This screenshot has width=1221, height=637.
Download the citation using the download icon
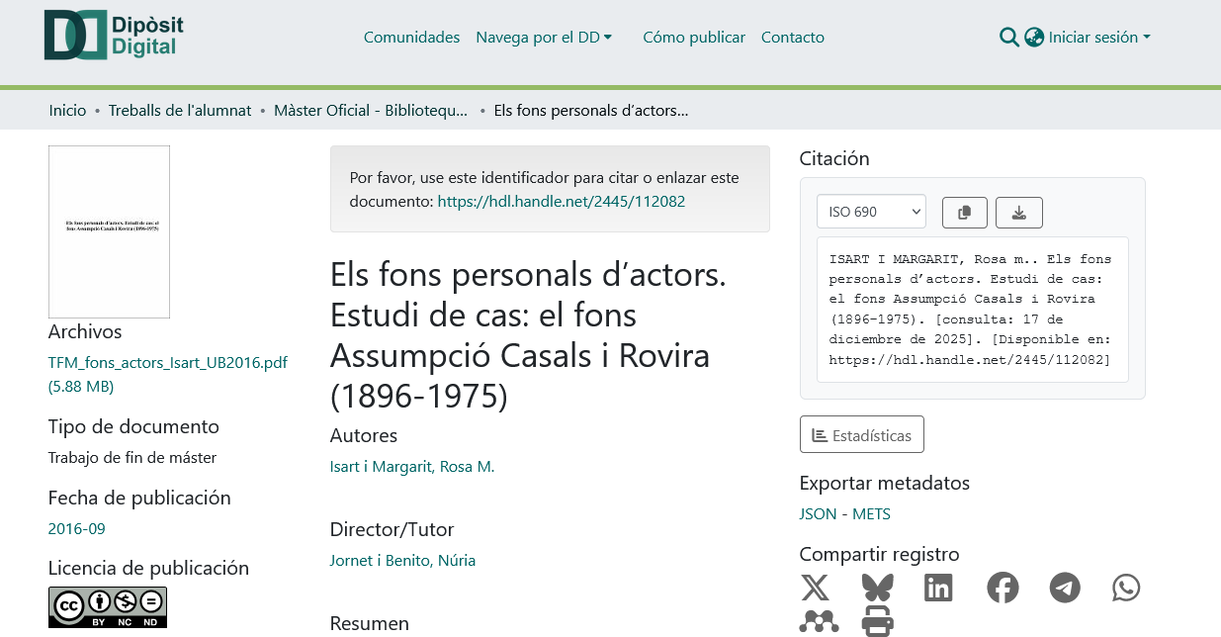[x=1018, y=213]
